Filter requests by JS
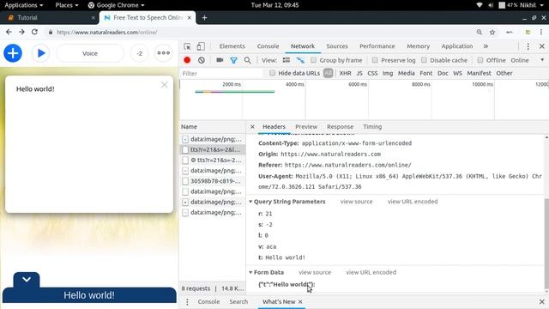The height and width of the screenshot is (309, 549). click(359, 73)
